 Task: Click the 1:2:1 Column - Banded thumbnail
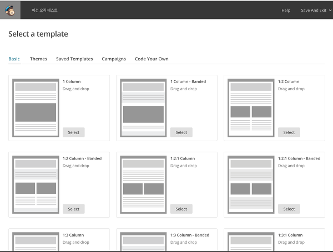tap(251, 184)
